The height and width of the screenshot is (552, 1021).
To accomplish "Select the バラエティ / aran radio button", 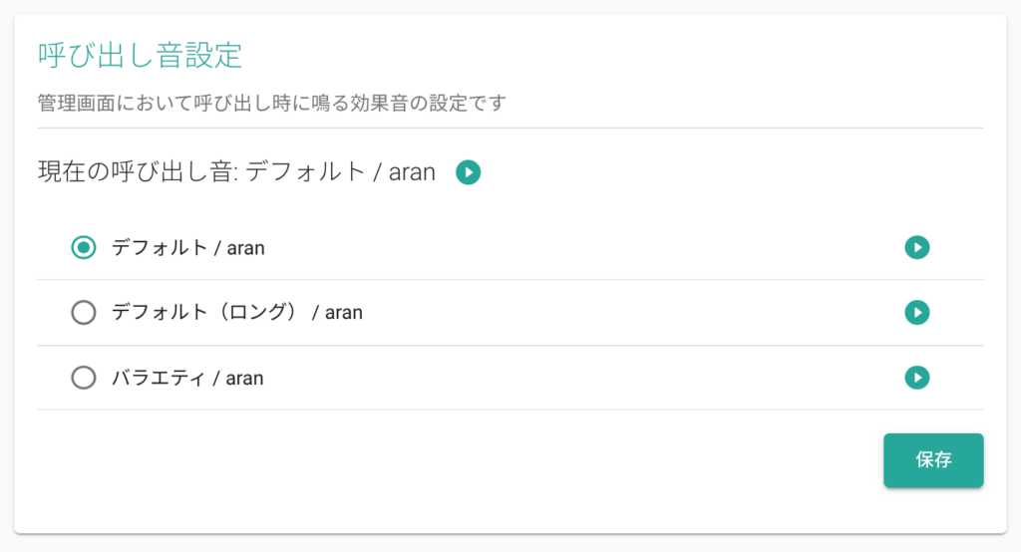I will click(x=84, y=378).
